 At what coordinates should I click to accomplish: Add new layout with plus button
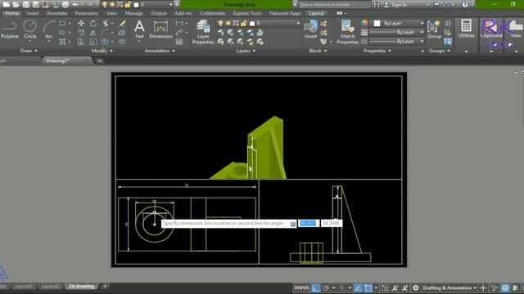point(105,287)
